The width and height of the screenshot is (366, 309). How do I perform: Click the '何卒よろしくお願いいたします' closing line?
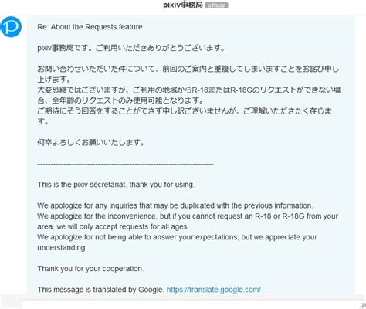click(90, 142)
